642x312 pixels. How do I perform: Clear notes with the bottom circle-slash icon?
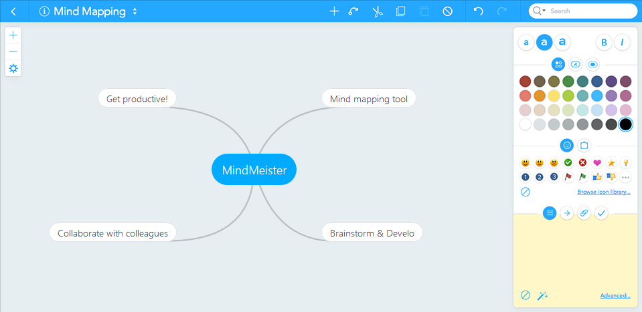[x=526, y=295]
